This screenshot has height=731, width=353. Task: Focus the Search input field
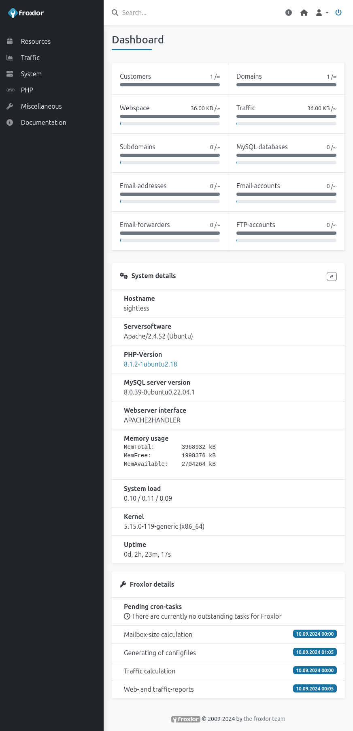tap(194, 13)
